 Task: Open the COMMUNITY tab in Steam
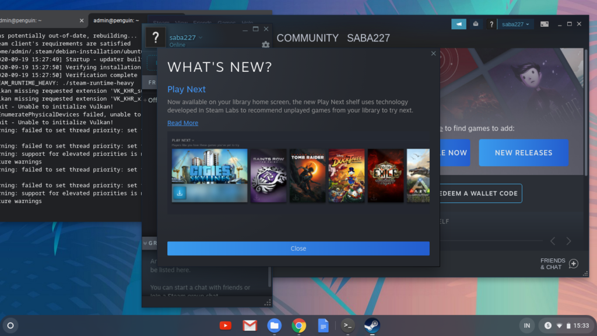pyautogui.click(x=308, y=38)
